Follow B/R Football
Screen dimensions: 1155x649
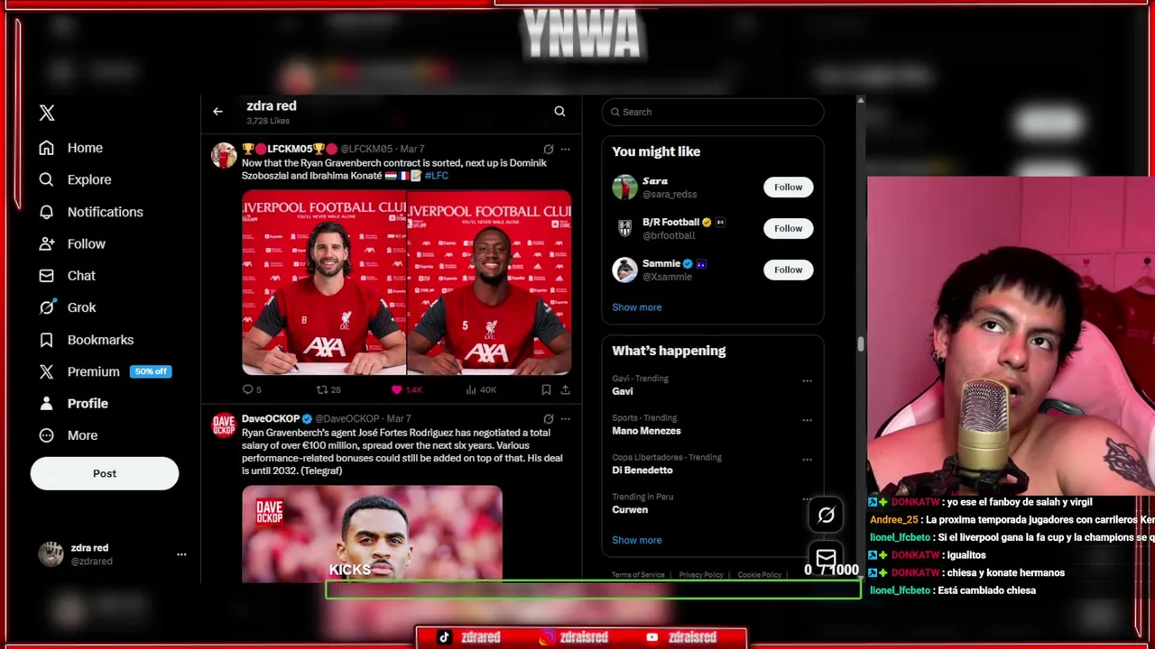click(x=788, y=228)
